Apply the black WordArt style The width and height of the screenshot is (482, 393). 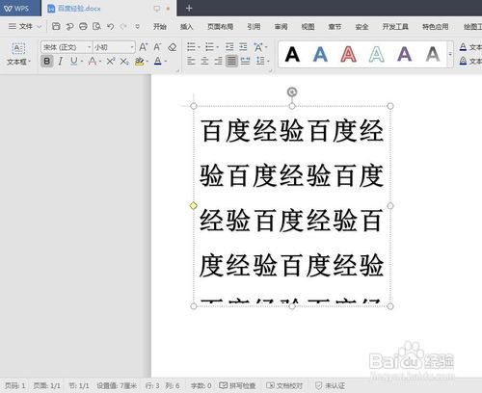click(x=292, y=54)
